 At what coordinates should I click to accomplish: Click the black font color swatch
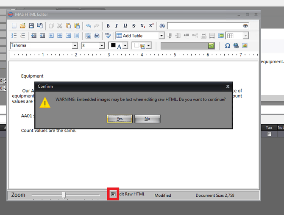tap(113, 45)
